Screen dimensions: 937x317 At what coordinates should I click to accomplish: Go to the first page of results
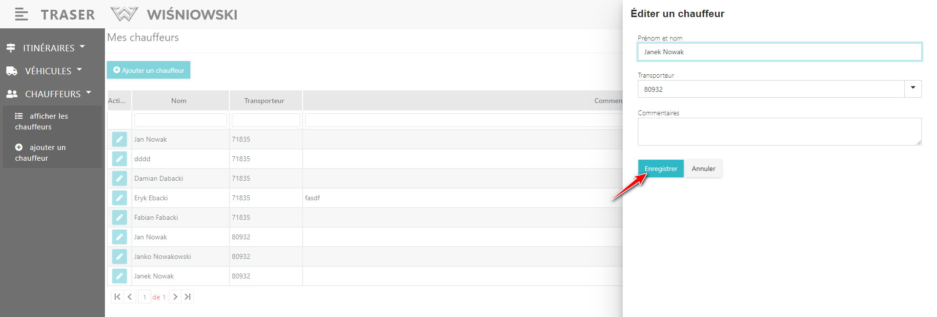click(117, 297)
